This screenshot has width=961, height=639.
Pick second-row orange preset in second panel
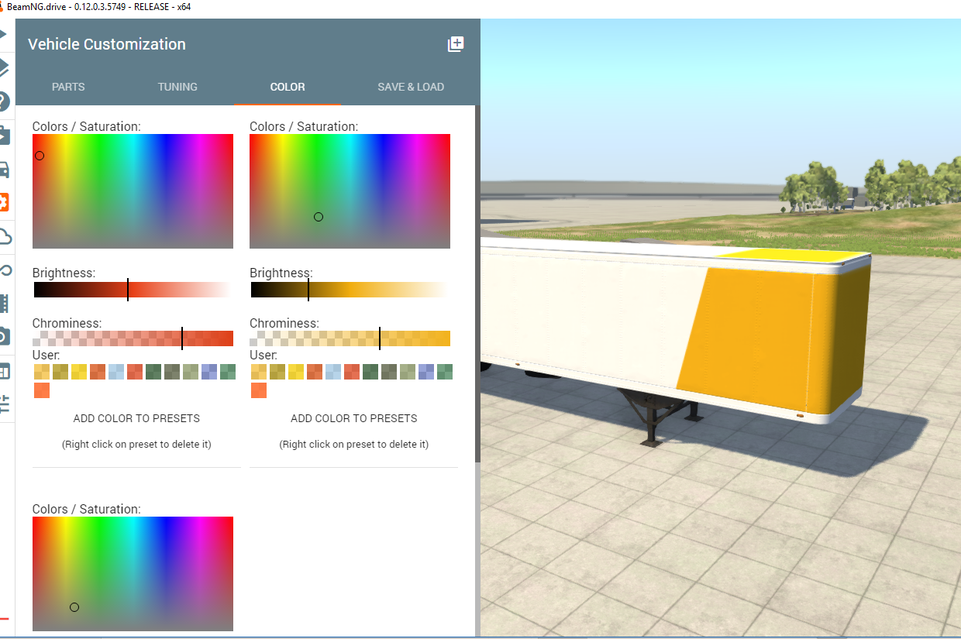click(x=259, y=390)
